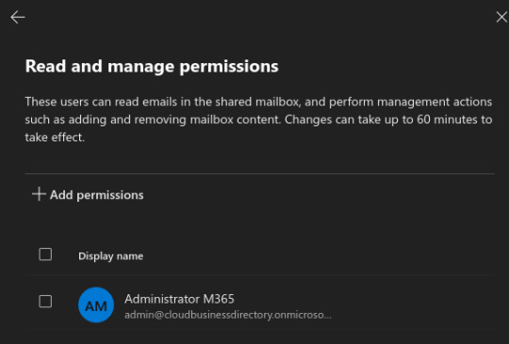Click the blue AM avatar circle
This screenshot has height=344, width=509.
96,305
